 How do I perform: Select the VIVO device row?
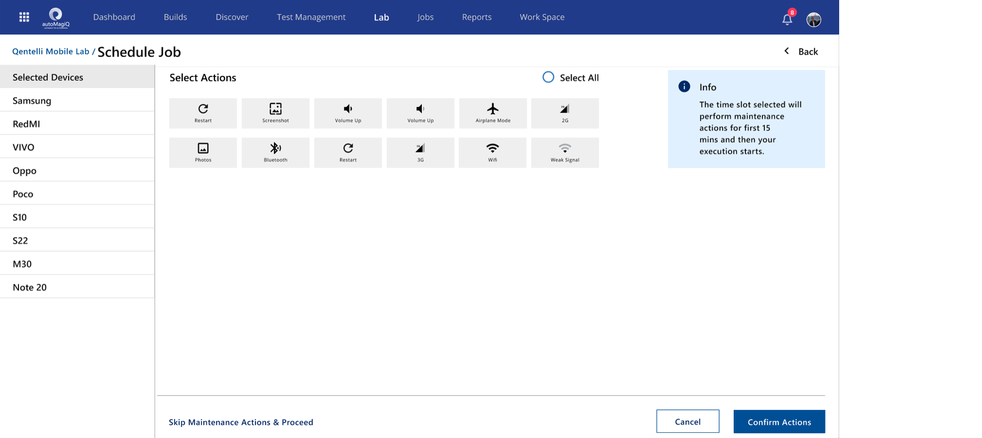[77, 147]
